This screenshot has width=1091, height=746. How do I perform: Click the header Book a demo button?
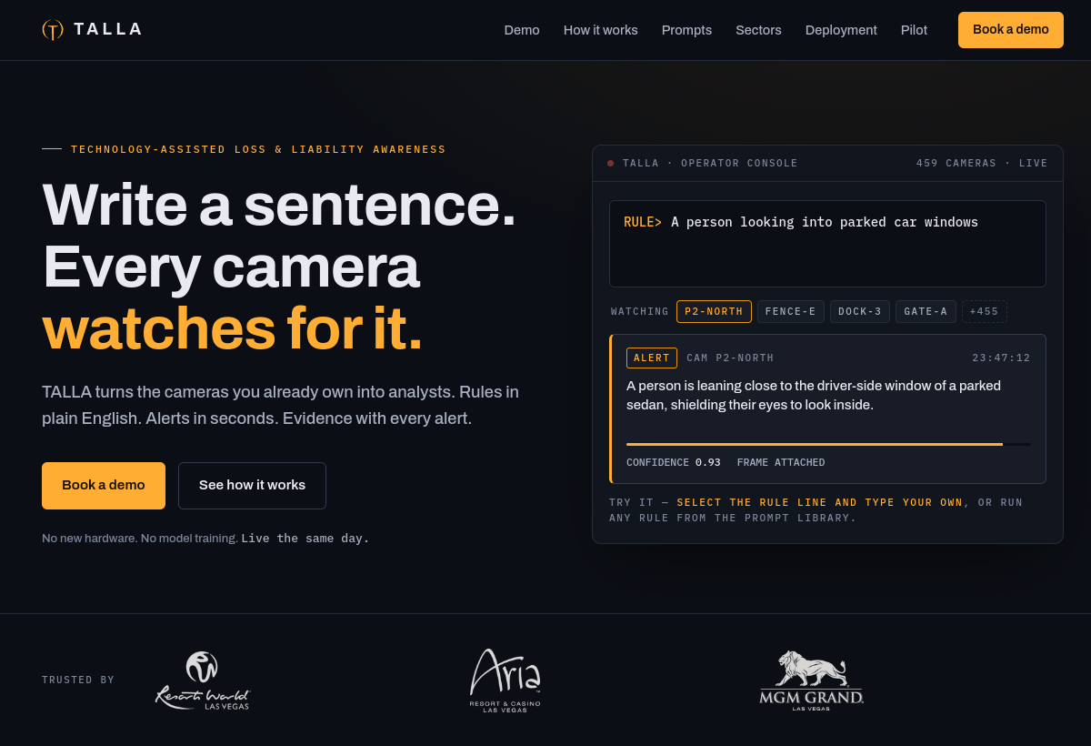[1011, 30]
